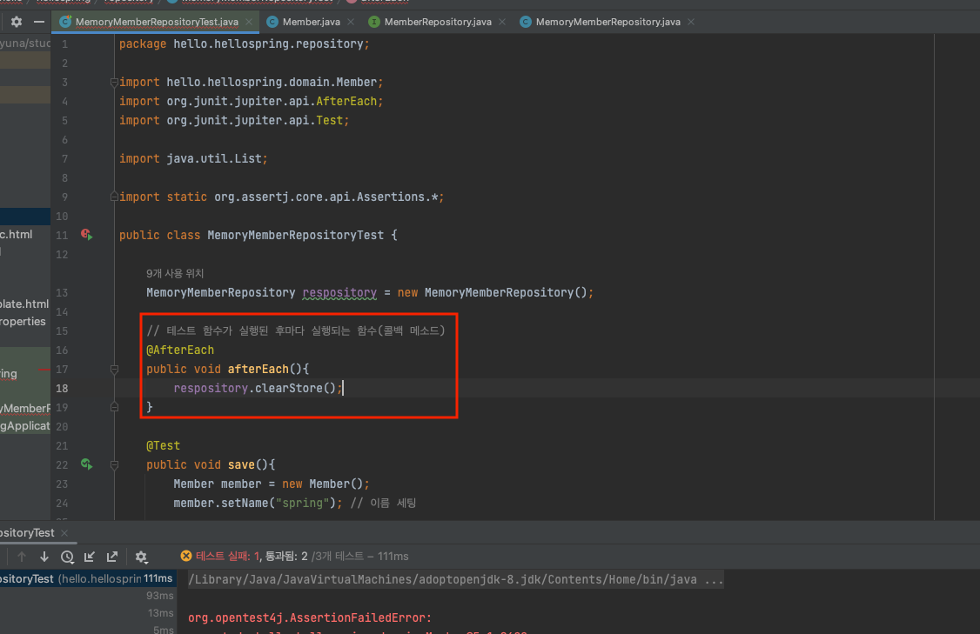Click import test results icon
Screen dimensions: 980x634
(90, 557)
